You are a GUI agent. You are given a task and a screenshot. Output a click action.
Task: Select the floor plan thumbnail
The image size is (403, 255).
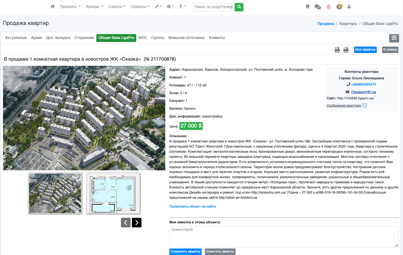[113, 193]
